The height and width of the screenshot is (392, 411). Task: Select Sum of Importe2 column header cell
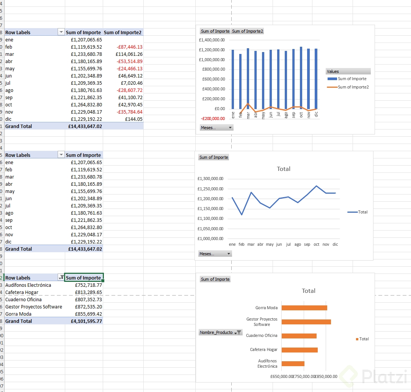click(123, 32)
